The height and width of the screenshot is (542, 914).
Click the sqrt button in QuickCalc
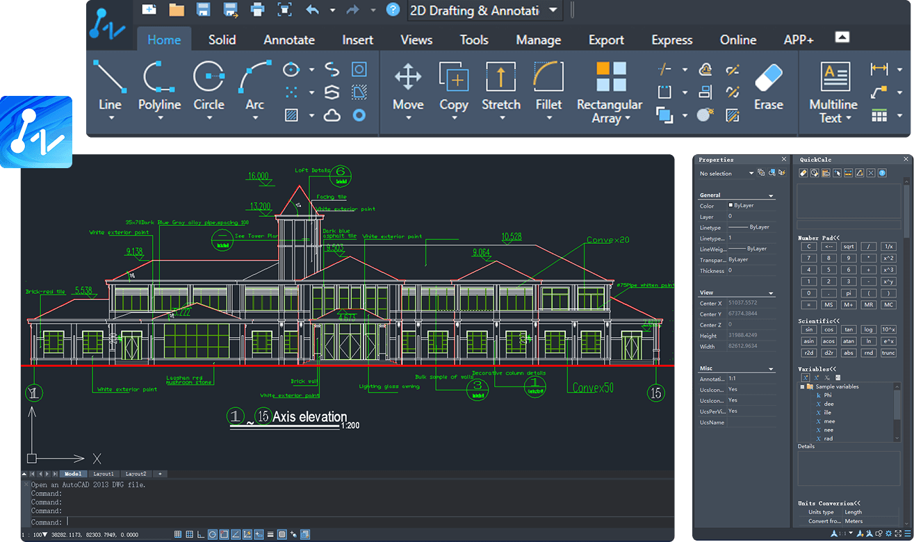(848, 246)
